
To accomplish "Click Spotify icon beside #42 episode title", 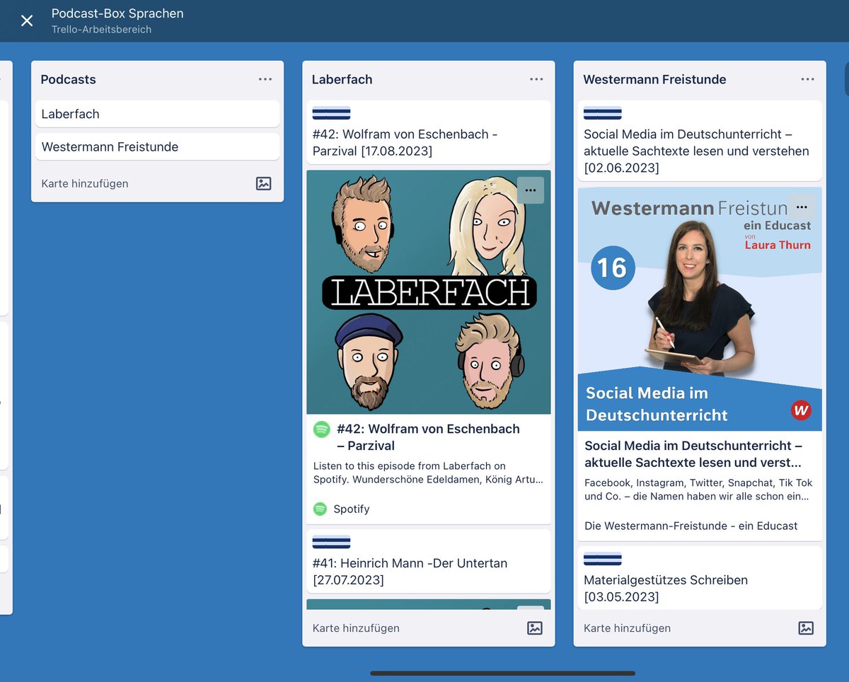I will (322, 429).
